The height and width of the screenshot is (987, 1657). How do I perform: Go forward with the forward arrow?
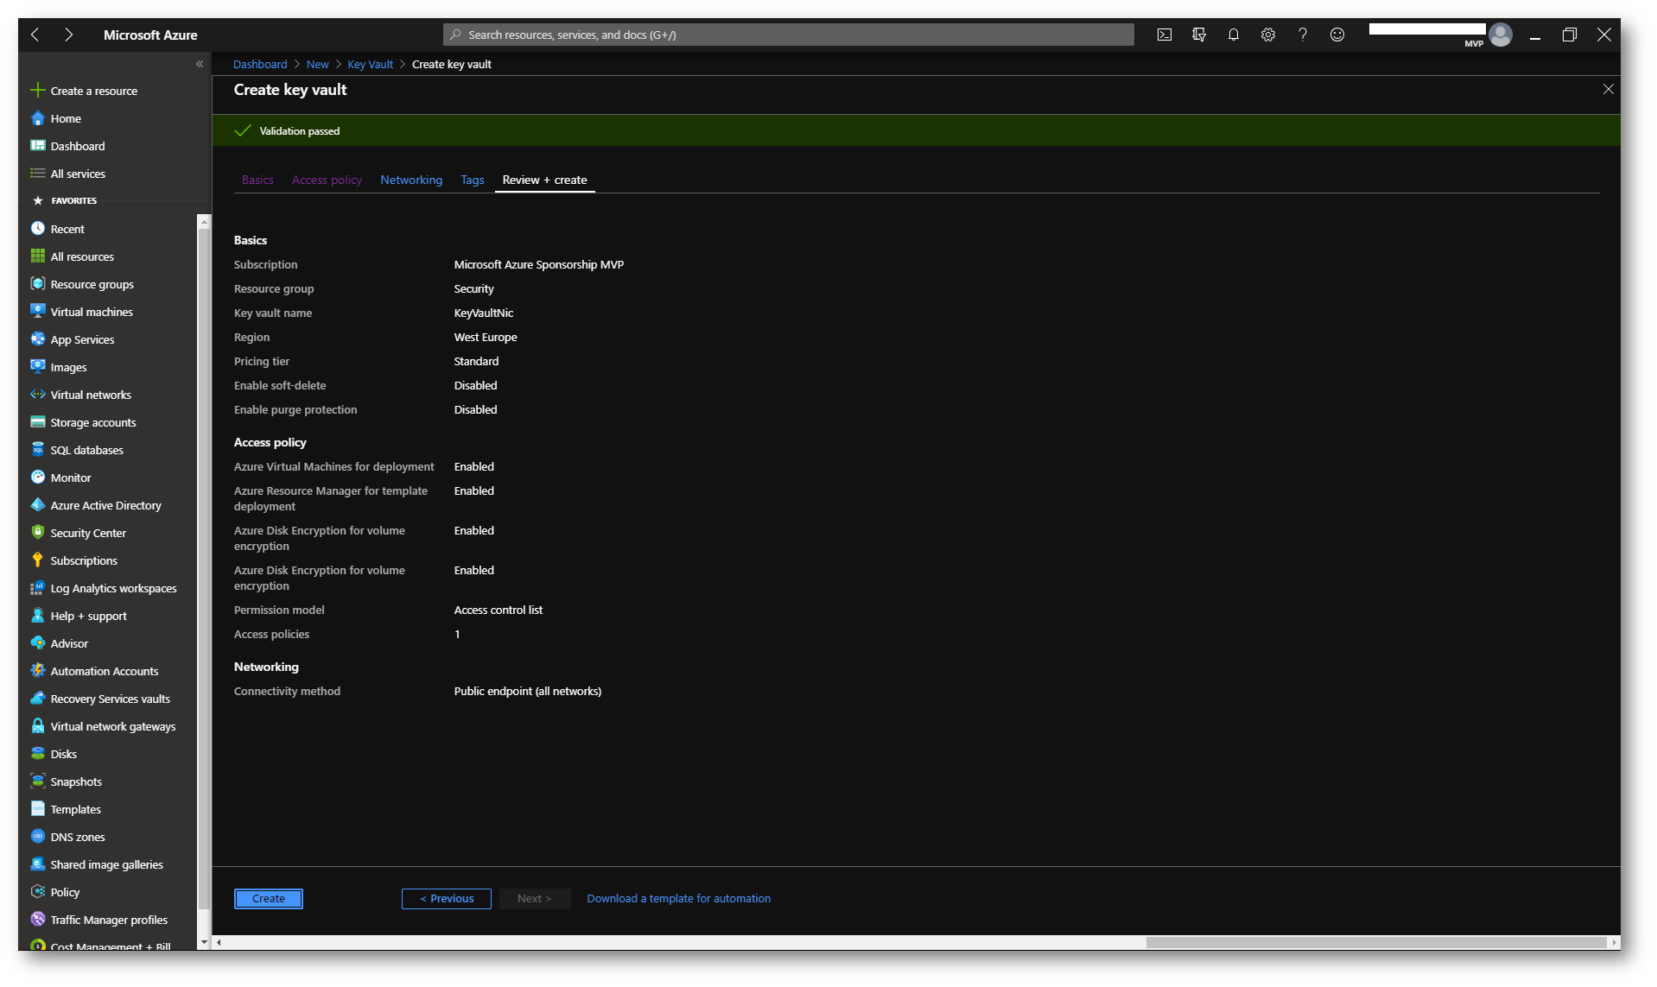pyautogui.click(x=68, y=35)
